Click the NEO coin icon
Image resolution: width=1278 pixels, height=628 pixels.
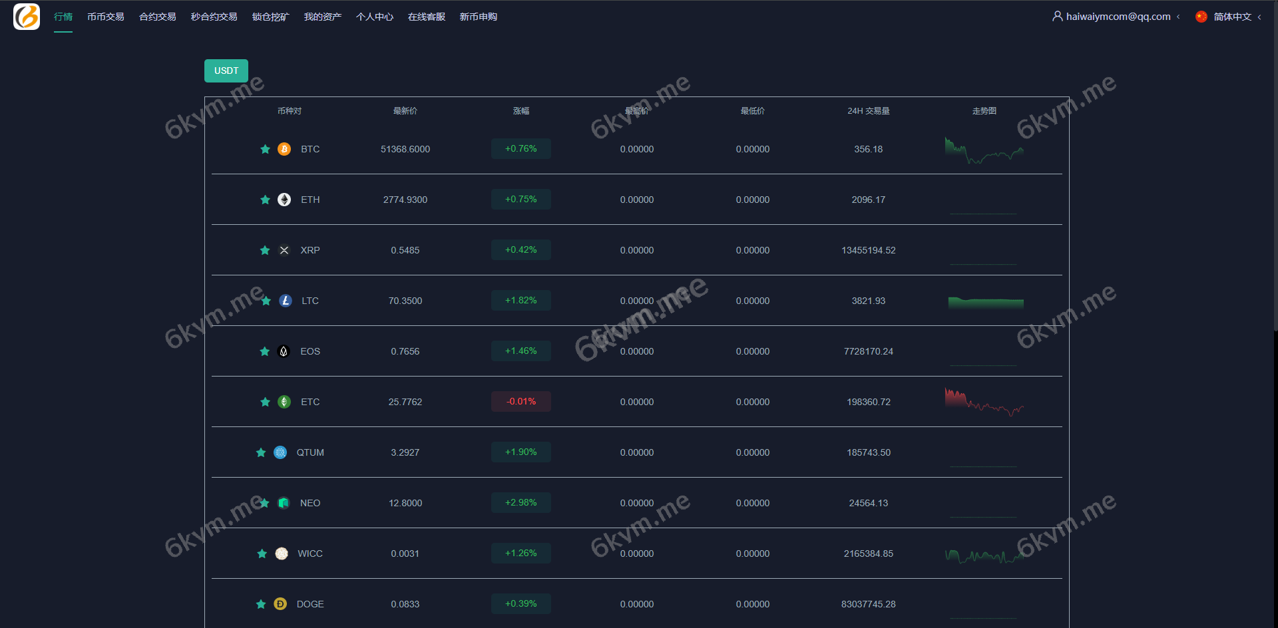click(284, 503)
